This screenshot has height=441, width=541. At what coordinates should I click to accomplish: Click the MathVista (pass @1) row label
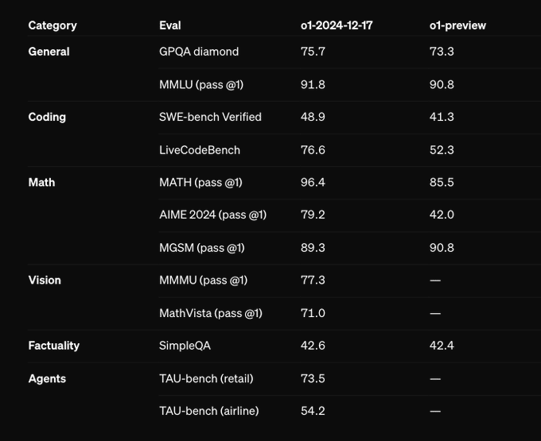click(211, 313)
